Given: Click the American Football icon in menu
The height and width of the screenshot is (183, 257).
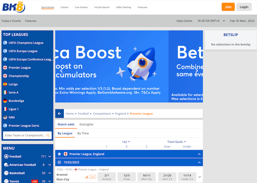Looking at the screenshot, I should pos(6,165).
